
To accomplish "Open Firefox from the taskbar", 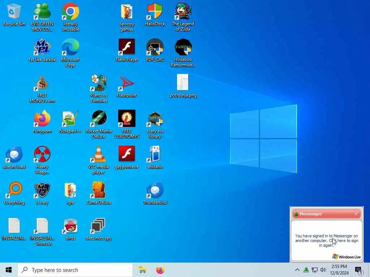I will click(x=160, y=270).
